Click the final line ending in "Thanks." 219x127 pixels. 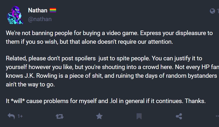click(x=106, y=101)
